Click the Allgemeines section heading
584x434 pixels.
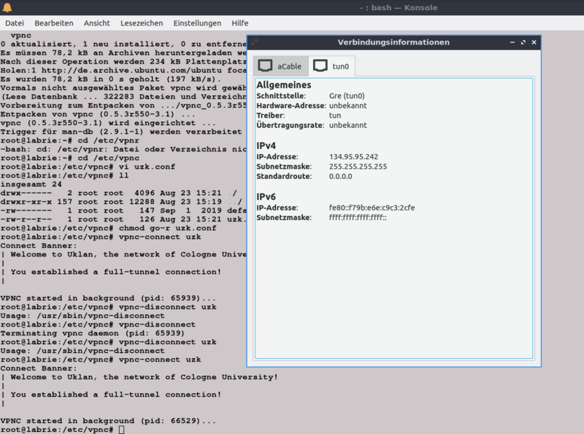coord(283,85)
